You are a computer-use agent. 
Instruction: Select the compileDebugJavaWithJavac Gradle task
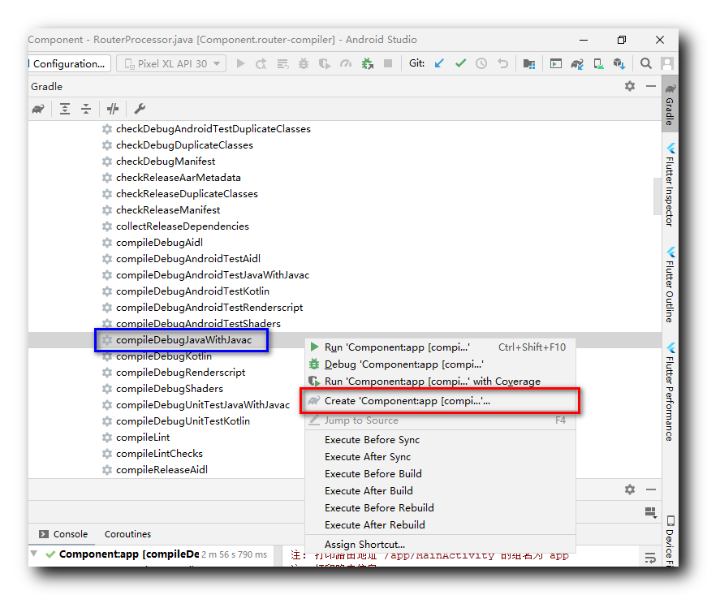point(183,340)
